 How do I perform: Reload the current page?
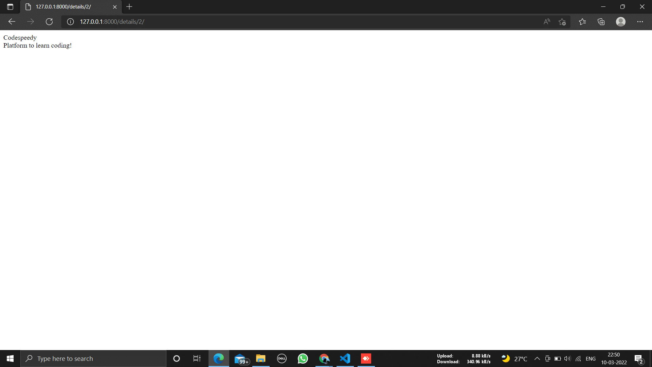49,22
